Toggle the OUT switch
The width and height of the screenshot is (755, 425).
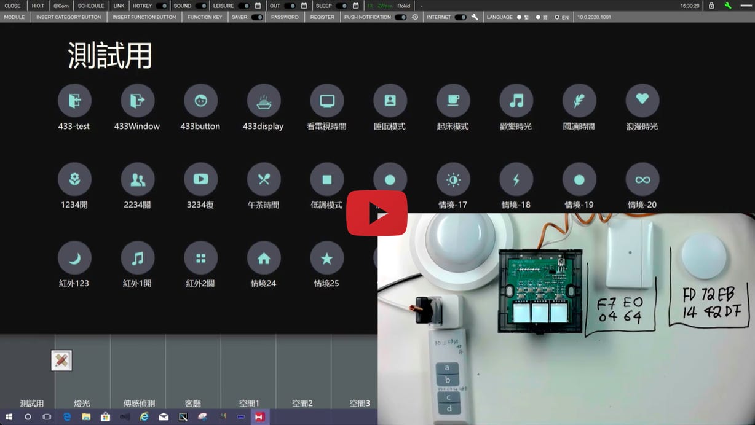pos(290,6)
